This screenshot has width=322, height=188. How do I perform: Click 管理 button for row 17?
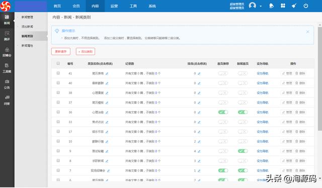click(287, 132)
